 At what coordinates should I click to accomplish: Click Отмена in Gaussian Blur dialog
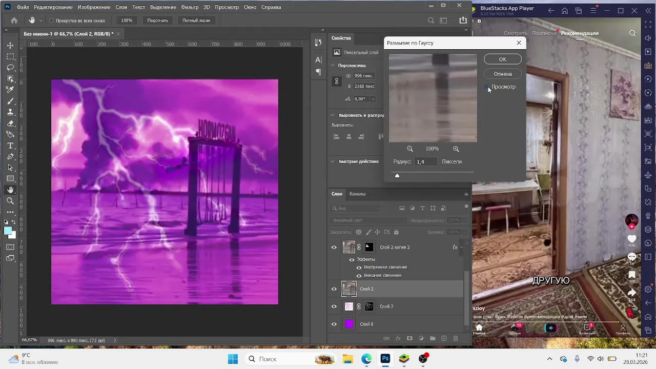502,74
